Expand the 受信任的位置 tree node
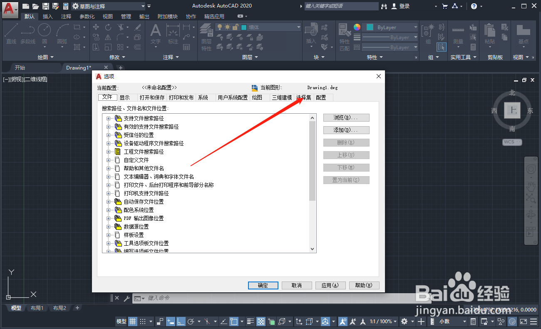Screen dimensions: 541x329 pos(108,135)
